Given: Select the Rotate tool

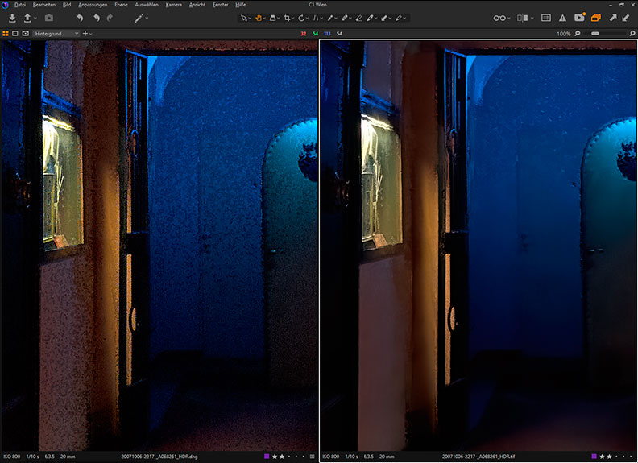Looking at the screenshot, I should click(x=301, y=18).
